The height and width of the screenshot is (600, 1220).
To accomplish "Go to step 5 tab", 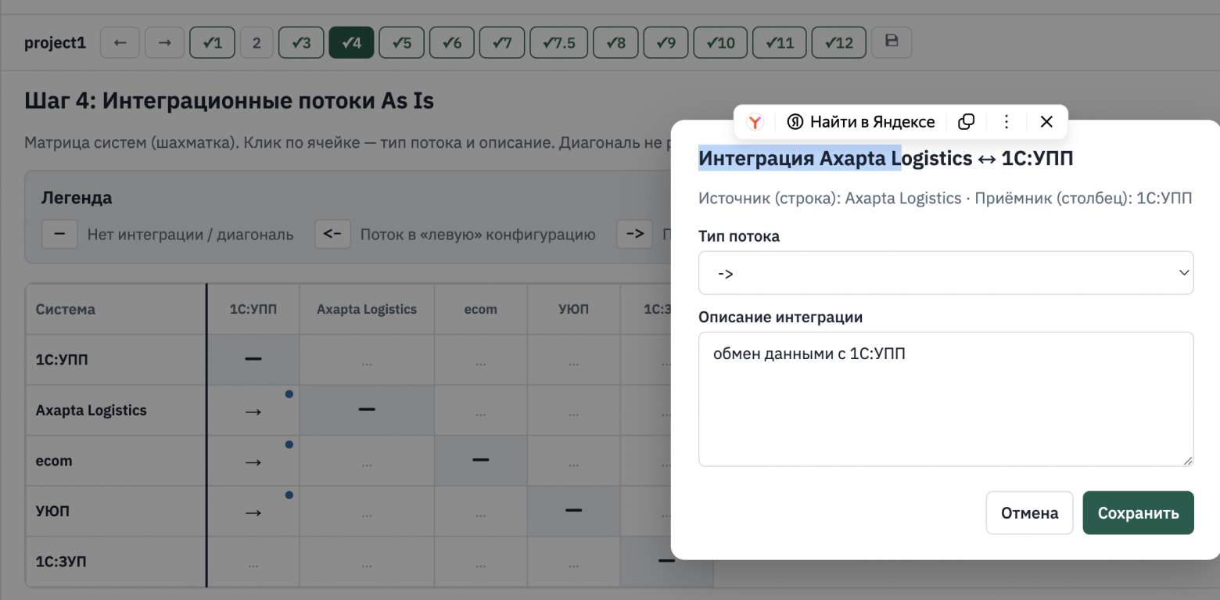I will pyautogui.click(x=401, y=43).
